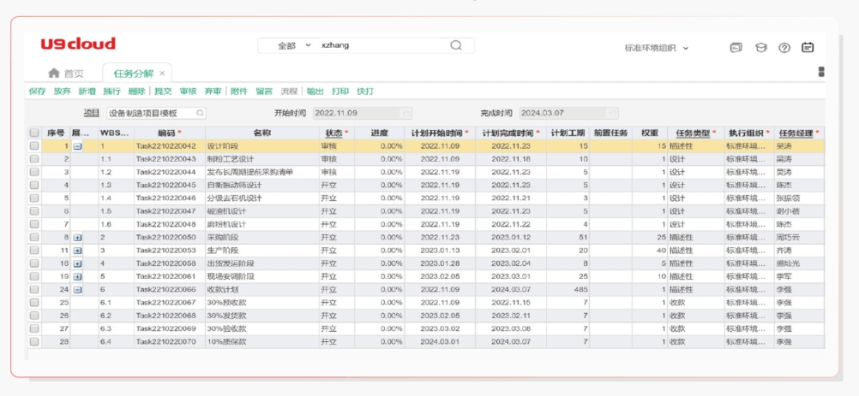The image size is (859, 396).
Task: Toggle the select-all checkbox in the table header
Action: point(34,133)
